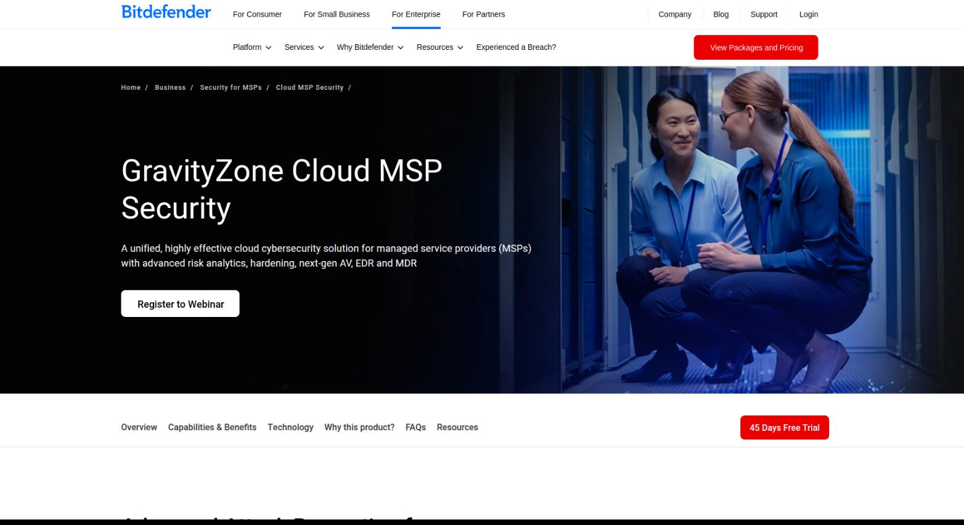
Task: Open the Support page
Action: [764, 14]
